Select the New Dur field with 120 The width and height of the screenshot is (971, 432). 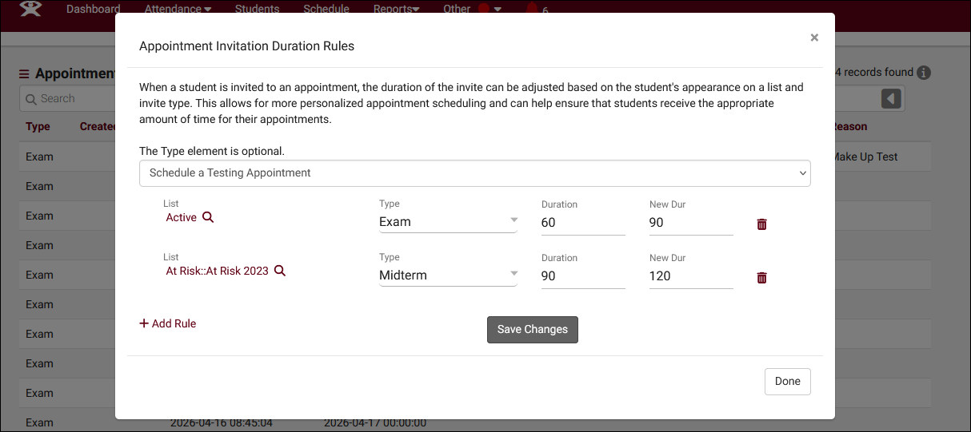click(690, 276)
